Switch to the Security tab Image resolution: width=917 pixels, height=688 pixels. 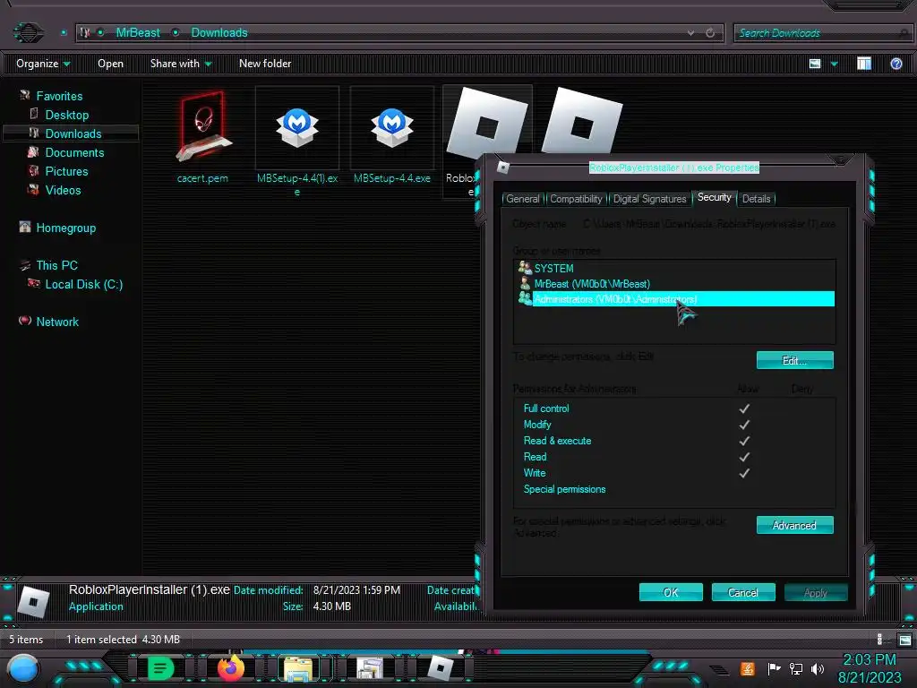[x=714, y=197]
